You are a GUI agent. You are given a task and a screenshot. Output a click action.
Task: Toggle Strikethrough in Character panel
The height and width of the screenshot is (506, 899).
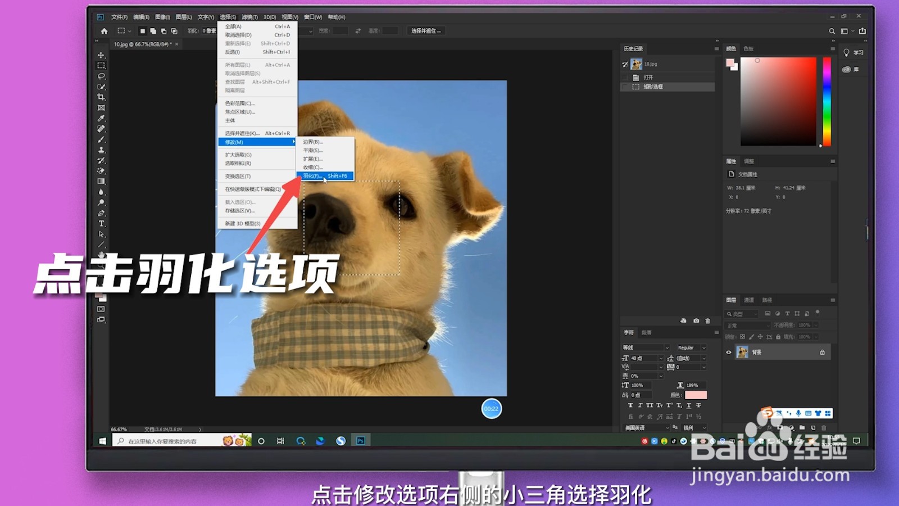pyautogui.click(x=698, y=405)
